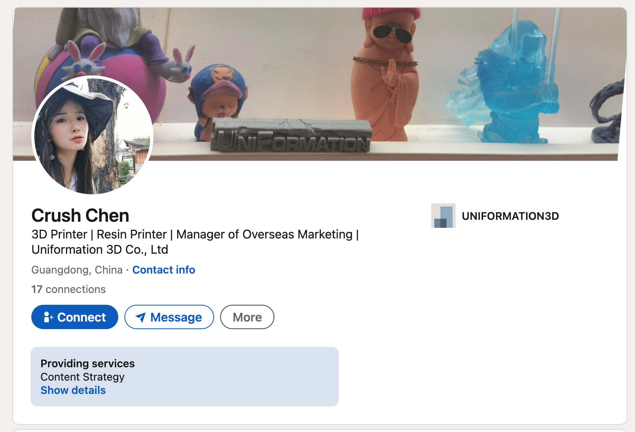This screenshot has width=635, height=432.
Task: Click the paper plane icon in Message
Action: [141, 317]
